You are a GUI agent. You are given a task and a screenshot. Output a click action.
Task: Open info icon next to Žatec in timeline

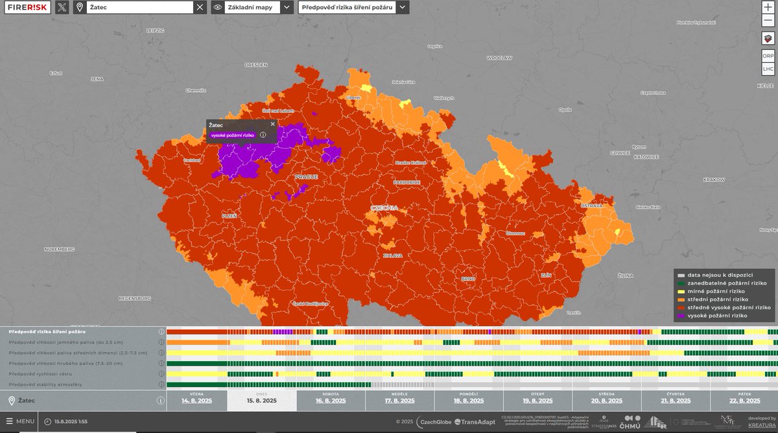160,401
